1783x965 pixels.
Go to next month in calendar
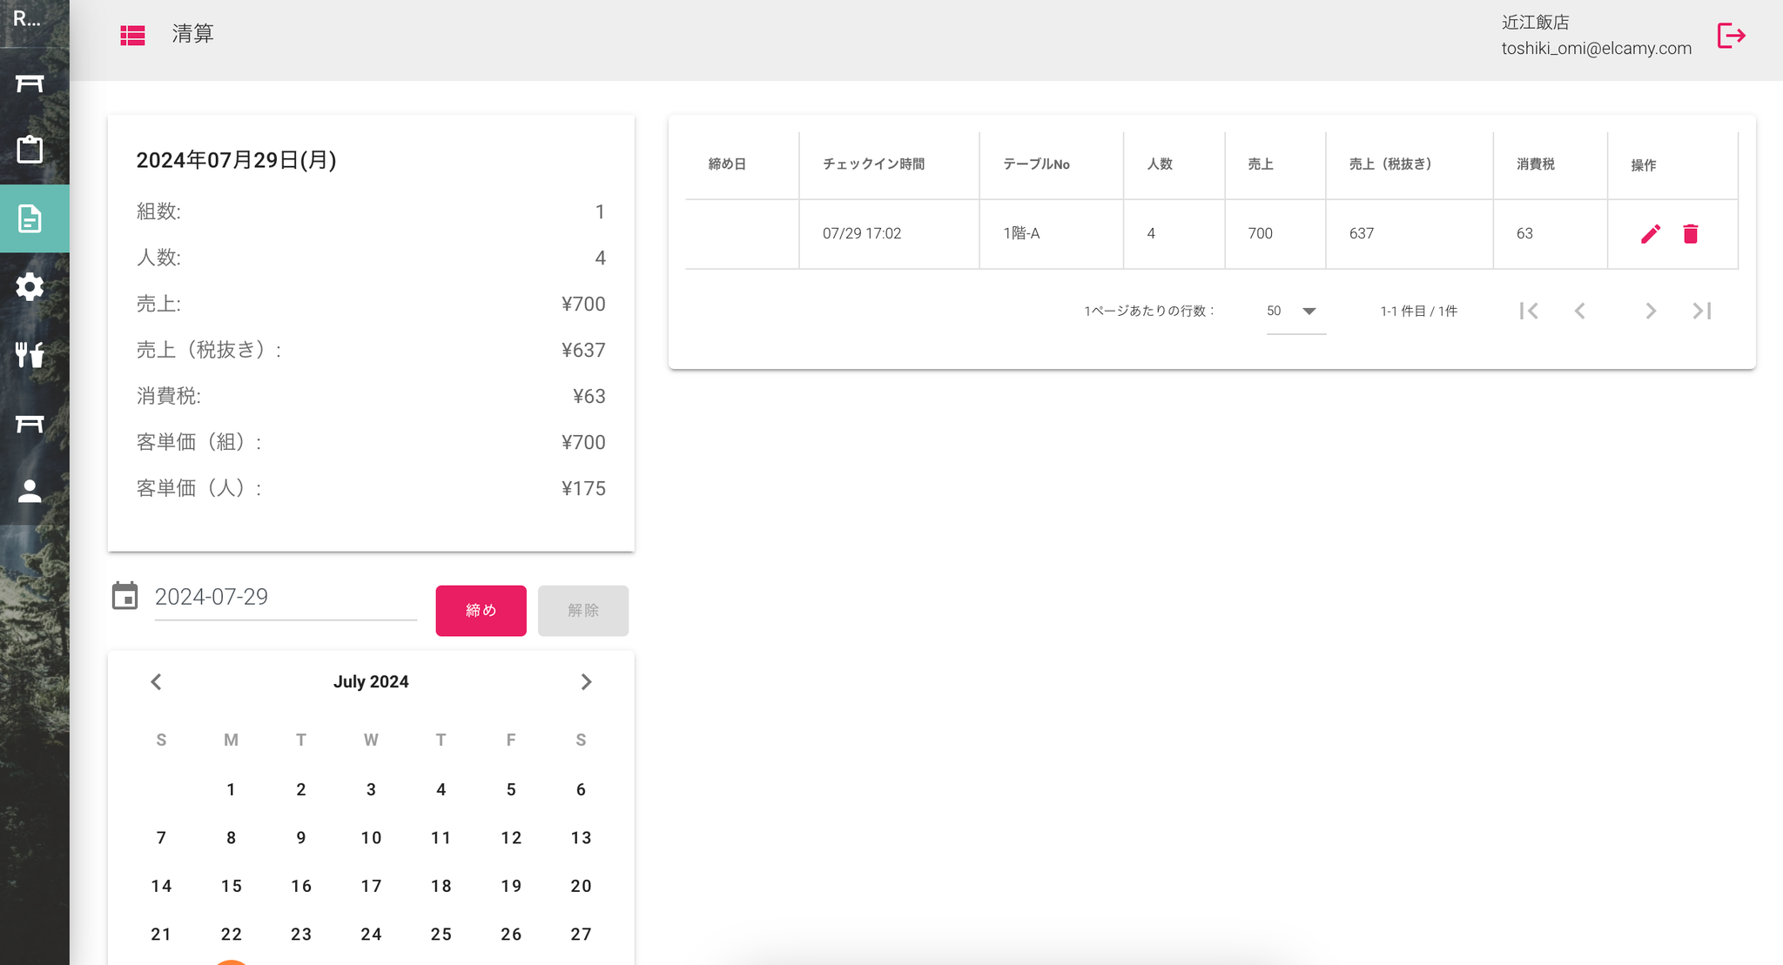pos(586,682)
